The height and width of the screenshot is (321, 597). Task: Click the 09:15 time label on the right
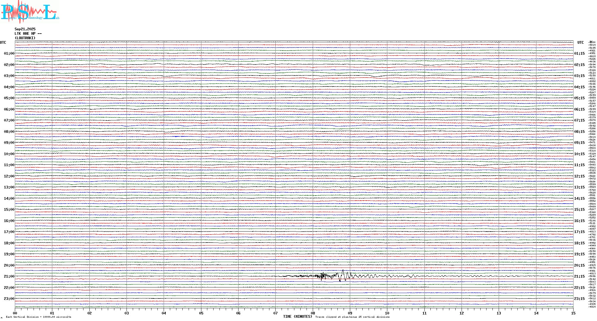(579, 143)
